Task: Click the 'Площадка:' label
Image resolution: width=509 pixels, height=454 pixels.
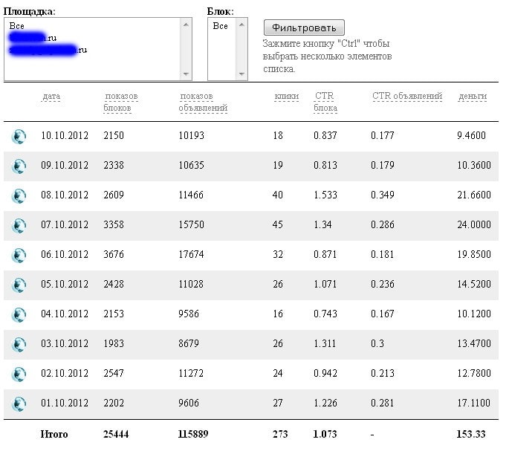Action: pyautogui.click(x=30, y=12)
